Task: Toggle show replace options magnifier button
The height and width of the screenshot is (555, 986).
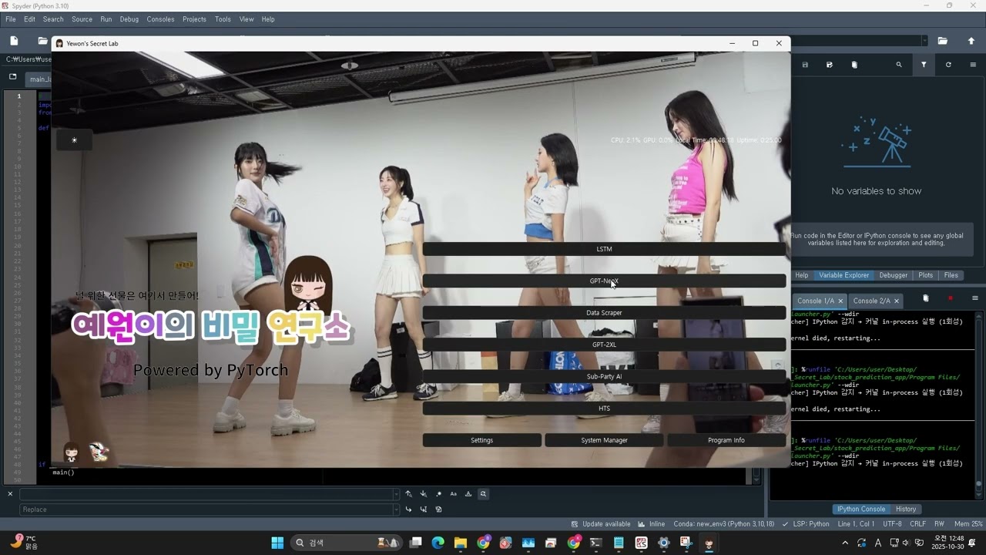Action: point(483,494)
